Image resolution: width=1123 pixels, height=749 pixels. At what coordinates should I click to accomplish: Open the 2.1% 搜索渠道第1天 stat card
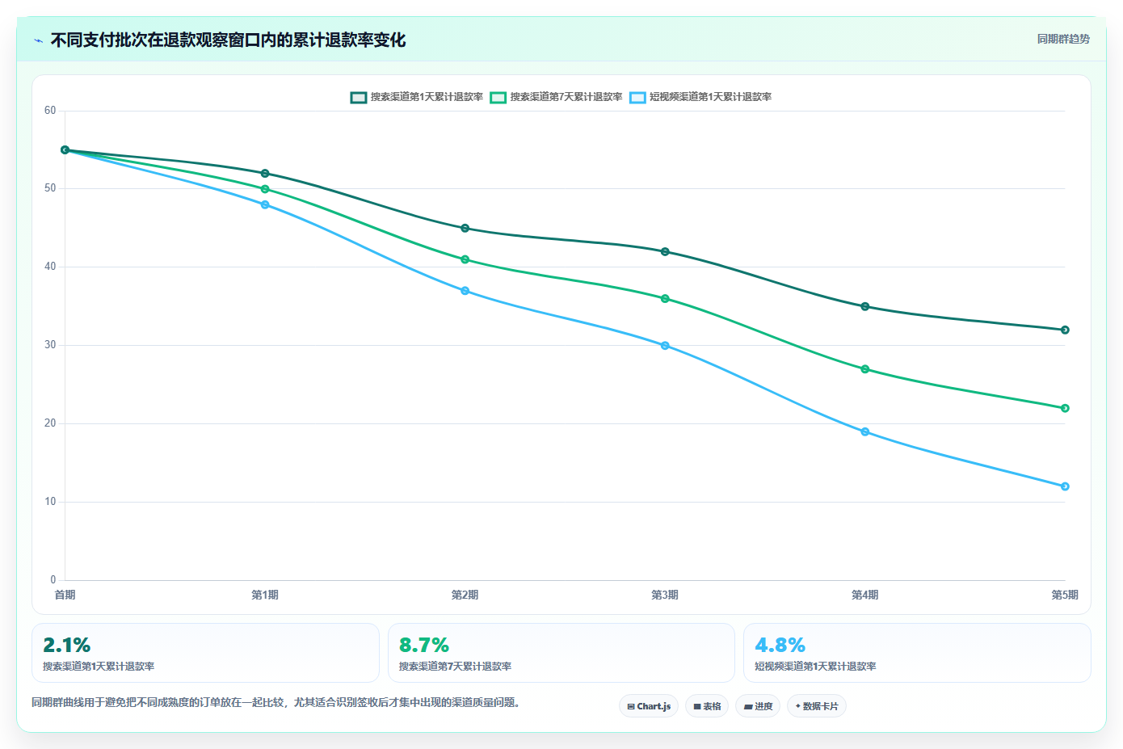pyautogui.click(x=205, y=653)
